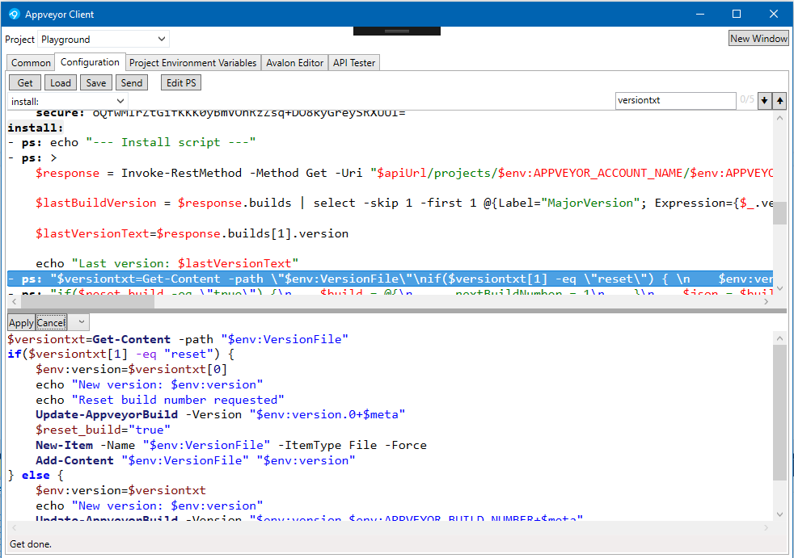This screenshot has height=558, width=794.
Task: Click the $reset_build="true" line
Action: (103, 430)
